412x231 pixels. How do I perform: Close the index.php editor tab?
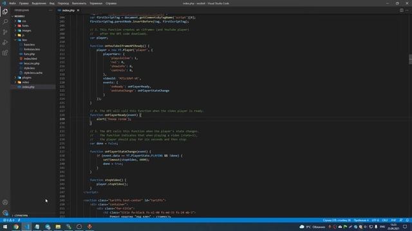point(78,10)
